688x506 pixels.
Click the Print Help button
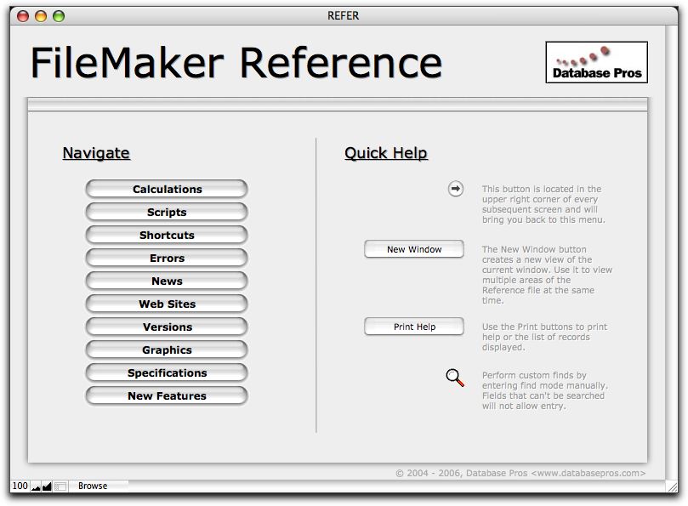pyautogui.click(x=414, y=327)
